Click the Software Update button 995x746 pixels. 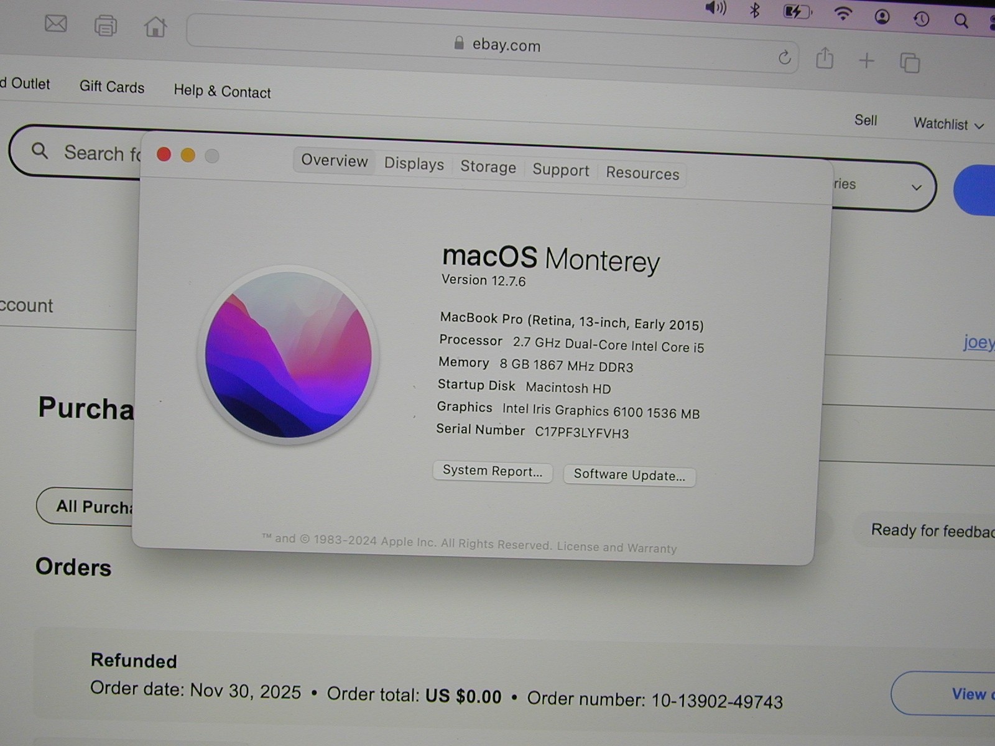[629, 475]
